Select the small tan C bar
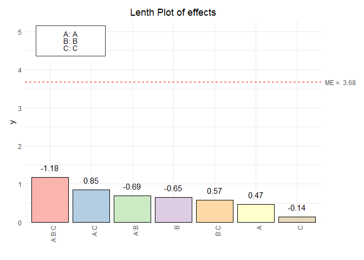 coord(297,219)
